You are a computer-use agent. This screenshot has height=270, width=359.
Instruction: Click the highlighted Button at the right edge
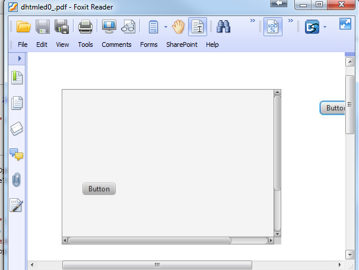click(332, 108)
